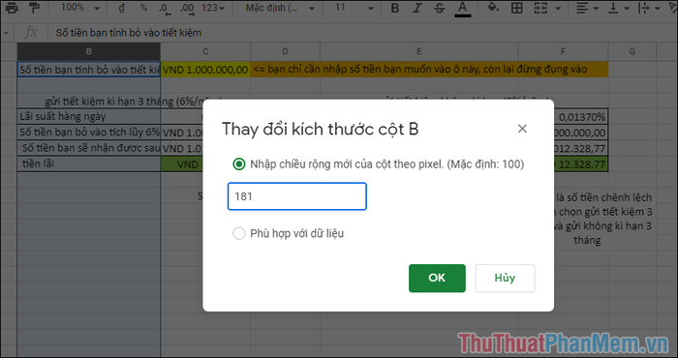Expand merge cells options arrow
The image size is (678, 358).
pyautogui.click(x=558, y=8)
